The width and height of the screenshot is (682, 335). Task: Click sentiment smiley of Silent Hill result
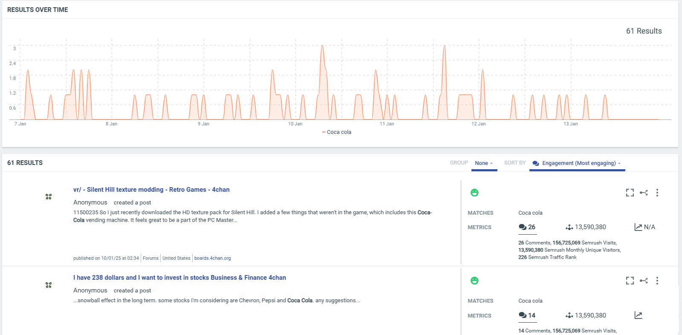tap(474, 193)
